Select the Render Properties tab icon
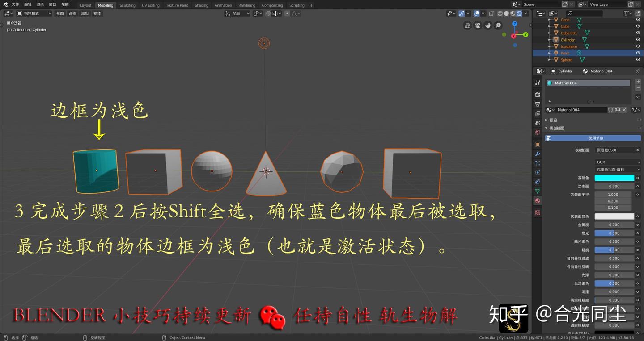The width and height of the screenshot is (644, 341). (x=538, y=94)
